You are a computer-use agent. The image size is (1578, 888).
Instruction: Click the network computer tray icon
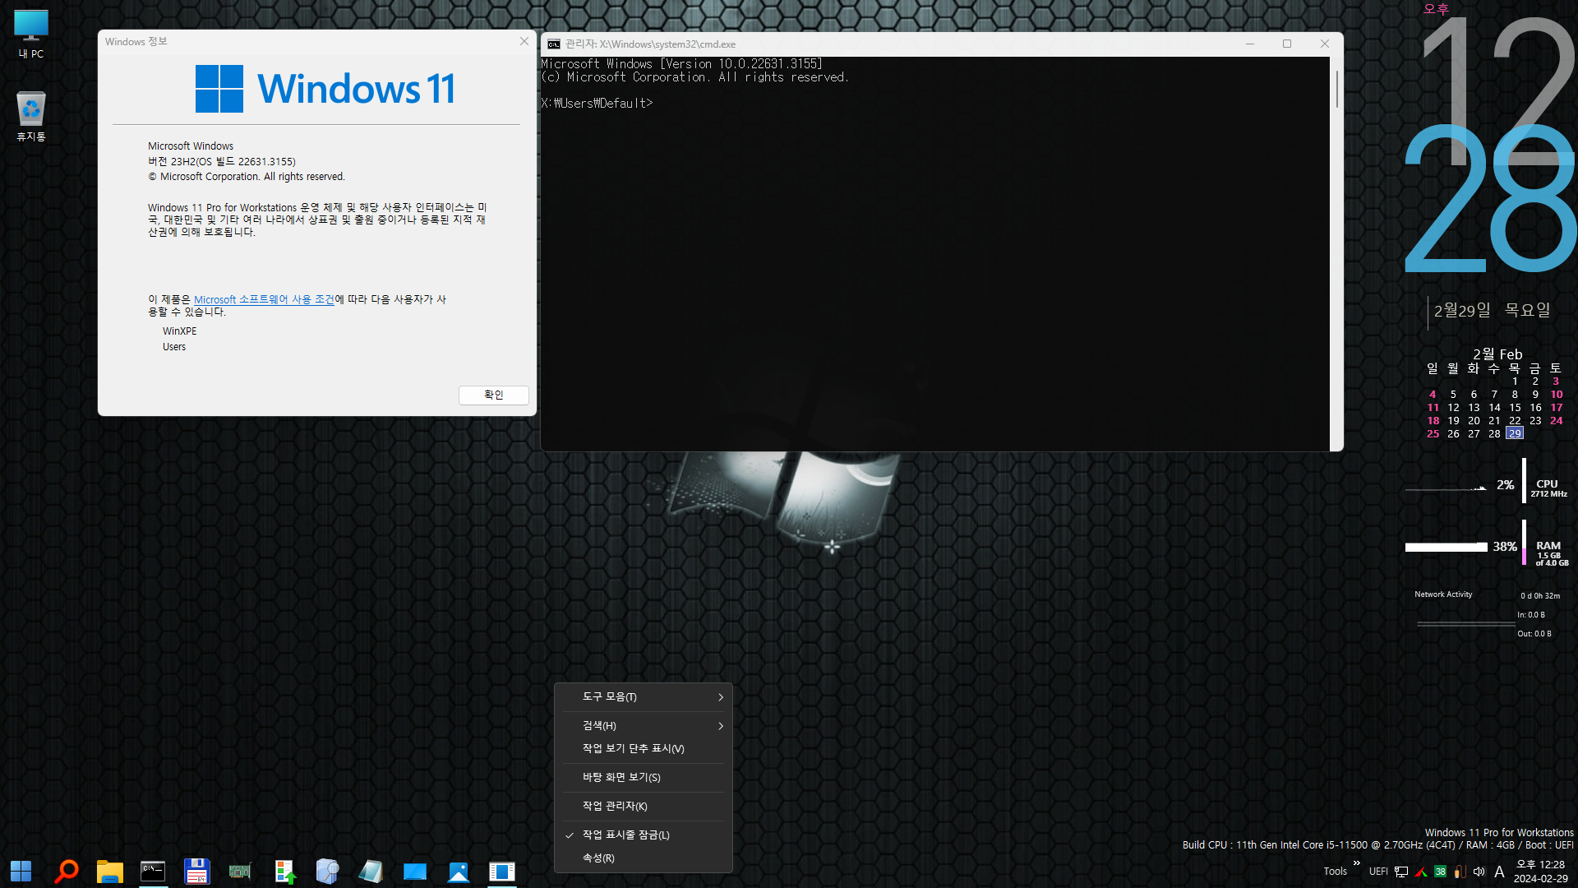coord(1401,872)
